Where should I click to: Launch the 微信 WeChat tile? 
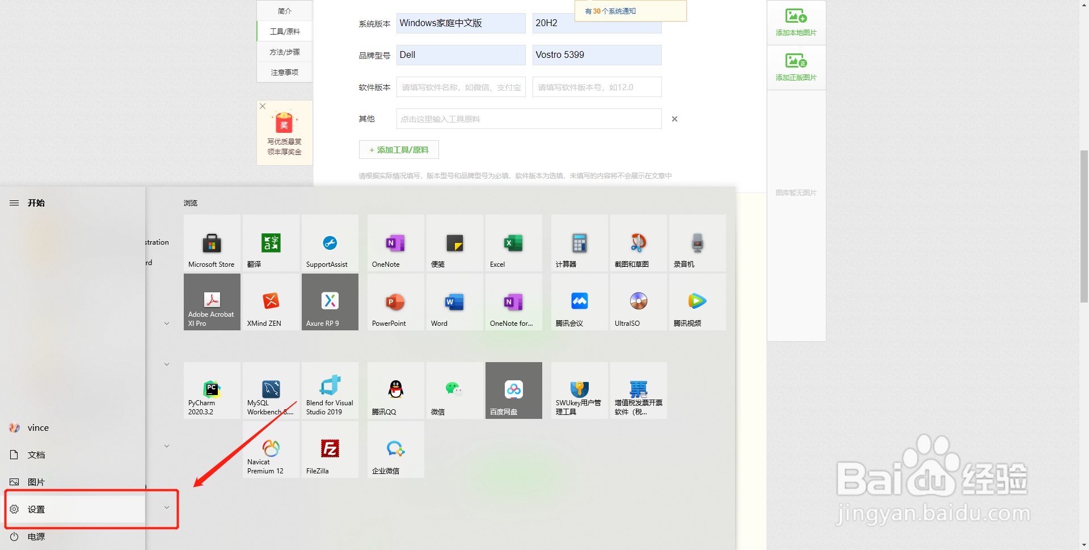click(x=454, y=391)
